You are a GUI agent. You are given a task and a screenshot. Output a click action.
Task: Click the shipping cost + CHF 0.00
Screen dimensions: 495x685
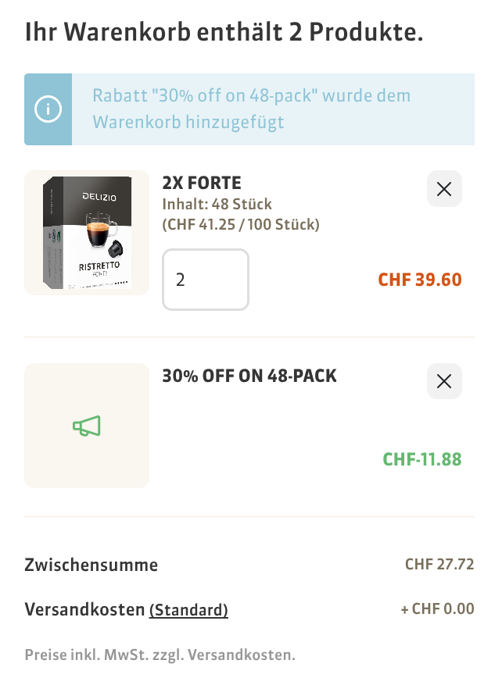pyautogui.click(x=437, y=608)
